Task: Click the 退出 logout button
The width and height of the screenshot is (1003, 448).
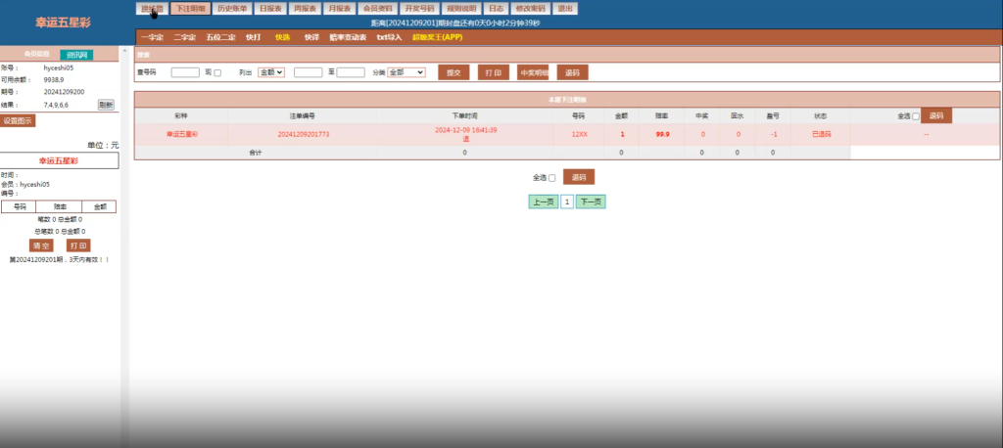Action: click(x=564, y=8)
